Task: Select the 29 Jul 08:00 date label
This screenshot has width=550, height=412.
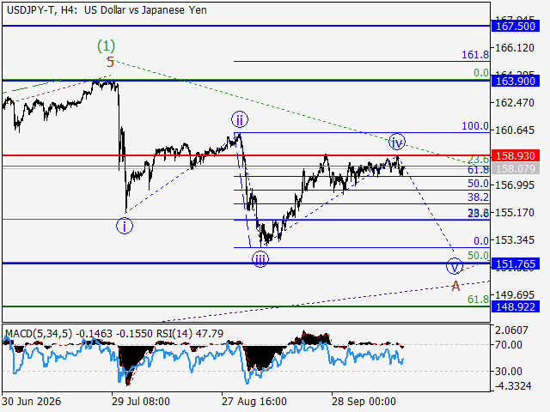Action: [x=141, y=402]
